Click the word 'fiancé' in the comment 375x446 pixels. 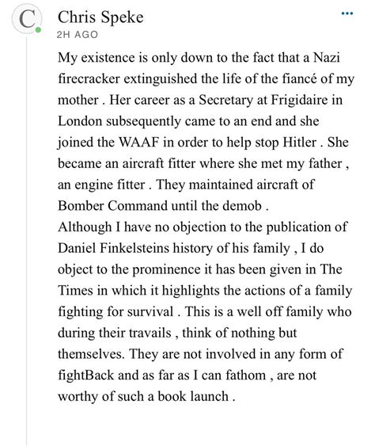pos(299,78)
